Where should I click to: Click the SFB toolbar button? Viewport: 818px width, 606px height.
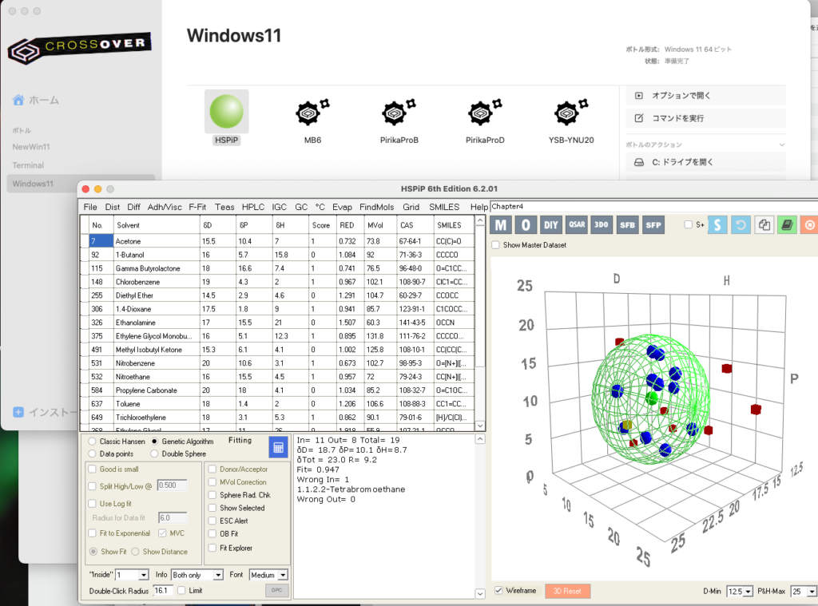point(628,225)
